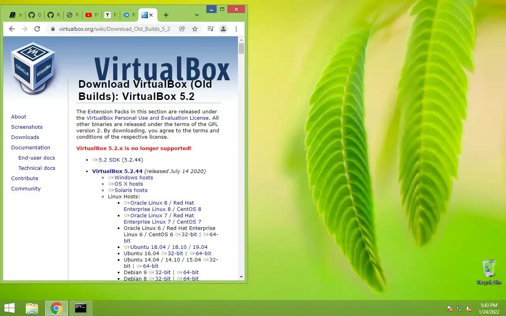The image size is (506, 316).
Task: Open Recycle Bin on the desktop
Action: coord(489,272)
